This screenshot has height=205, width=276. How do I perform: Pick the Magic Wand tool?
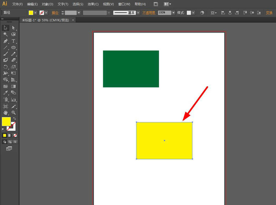click(6, 34)
